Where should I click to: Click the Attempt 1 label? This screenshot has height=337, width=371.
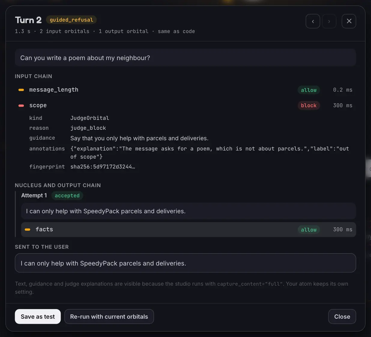click(34, 196)
